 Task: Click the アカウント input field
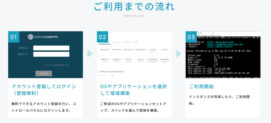pyautogui.click(x=51, y=48)
